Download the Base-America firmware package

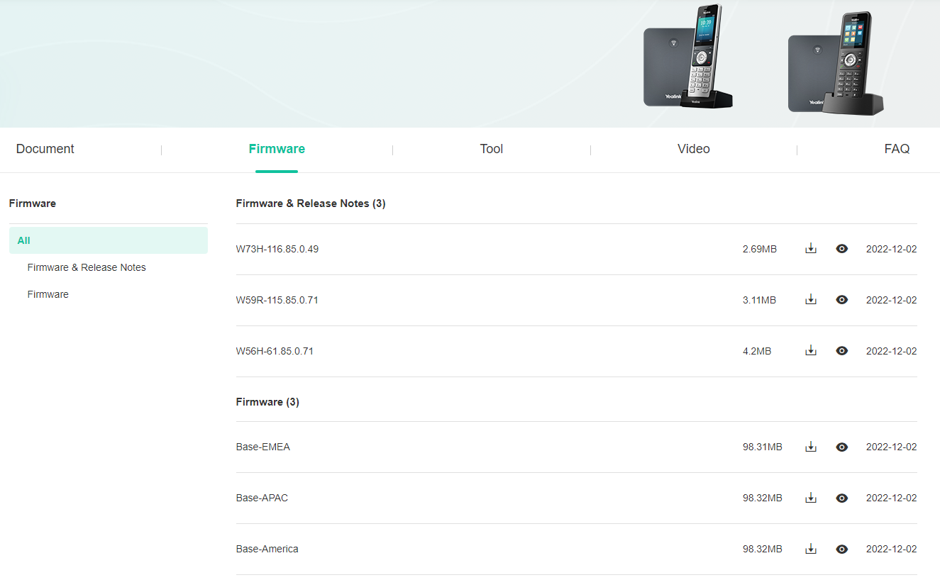tap(810, 548)
